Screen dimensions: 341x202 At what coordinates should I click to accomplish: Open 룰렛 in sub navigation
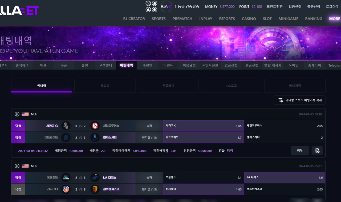coord(85,65)
